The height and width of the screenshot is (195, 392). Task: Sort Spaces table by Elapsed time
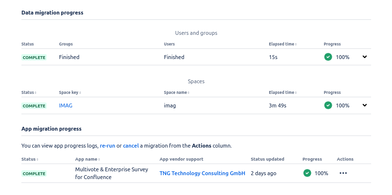point(283,92)
